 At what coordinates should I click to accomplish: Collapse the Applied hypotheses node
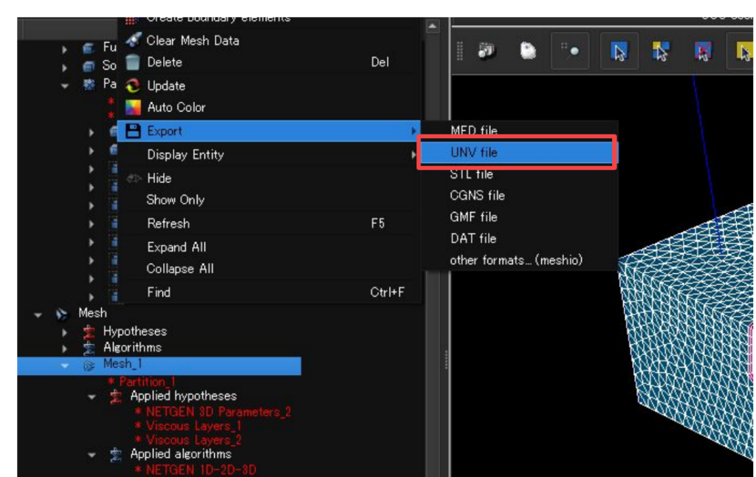point(92,397)
